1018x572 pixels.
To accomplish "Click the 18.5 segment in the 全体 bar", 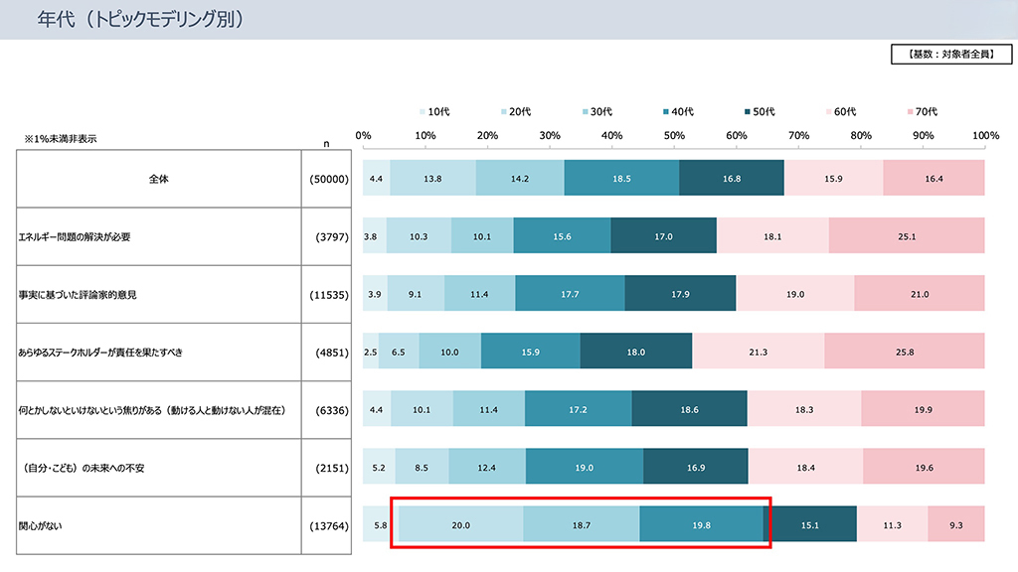I will click(621, 179).
